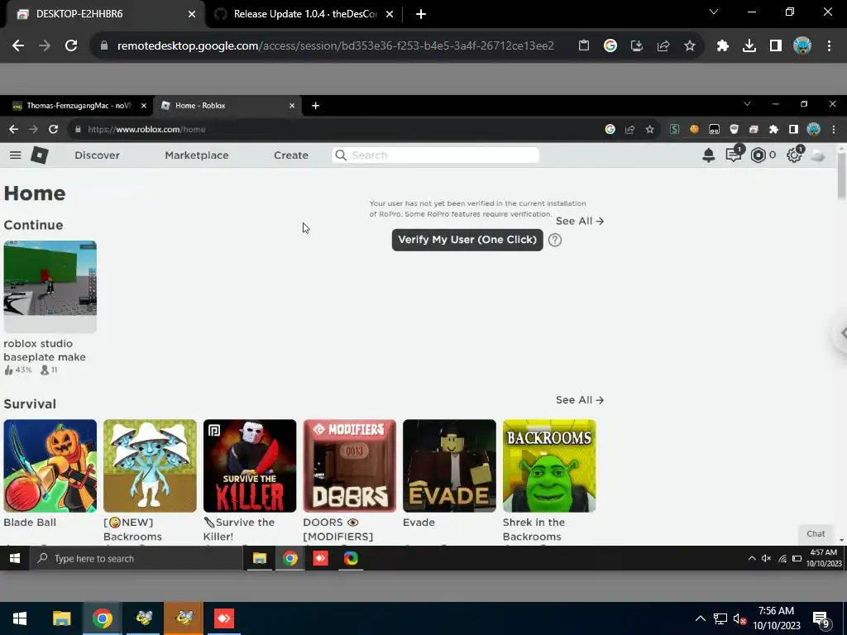This screenshot has height=635, width=847.
Task: Toggle the inner browser side panel
Action: tap(793, 129)
